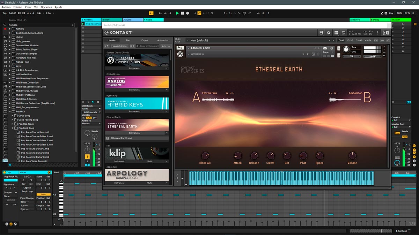Click the Volume knob in Ethereal Earth

pyautogui.click(x=352, y=156)
